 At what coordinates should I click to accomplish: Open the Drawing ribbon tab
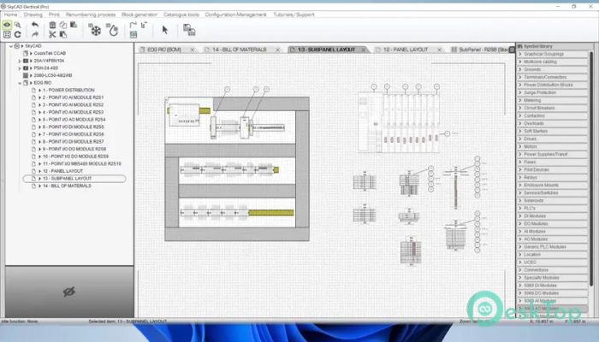tap(33, 15)
